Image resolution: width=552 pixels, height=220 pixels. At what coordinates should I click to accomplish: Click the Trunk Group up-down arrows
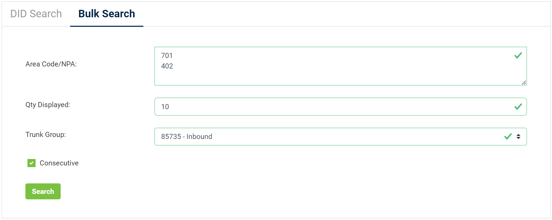pos(518,137)
